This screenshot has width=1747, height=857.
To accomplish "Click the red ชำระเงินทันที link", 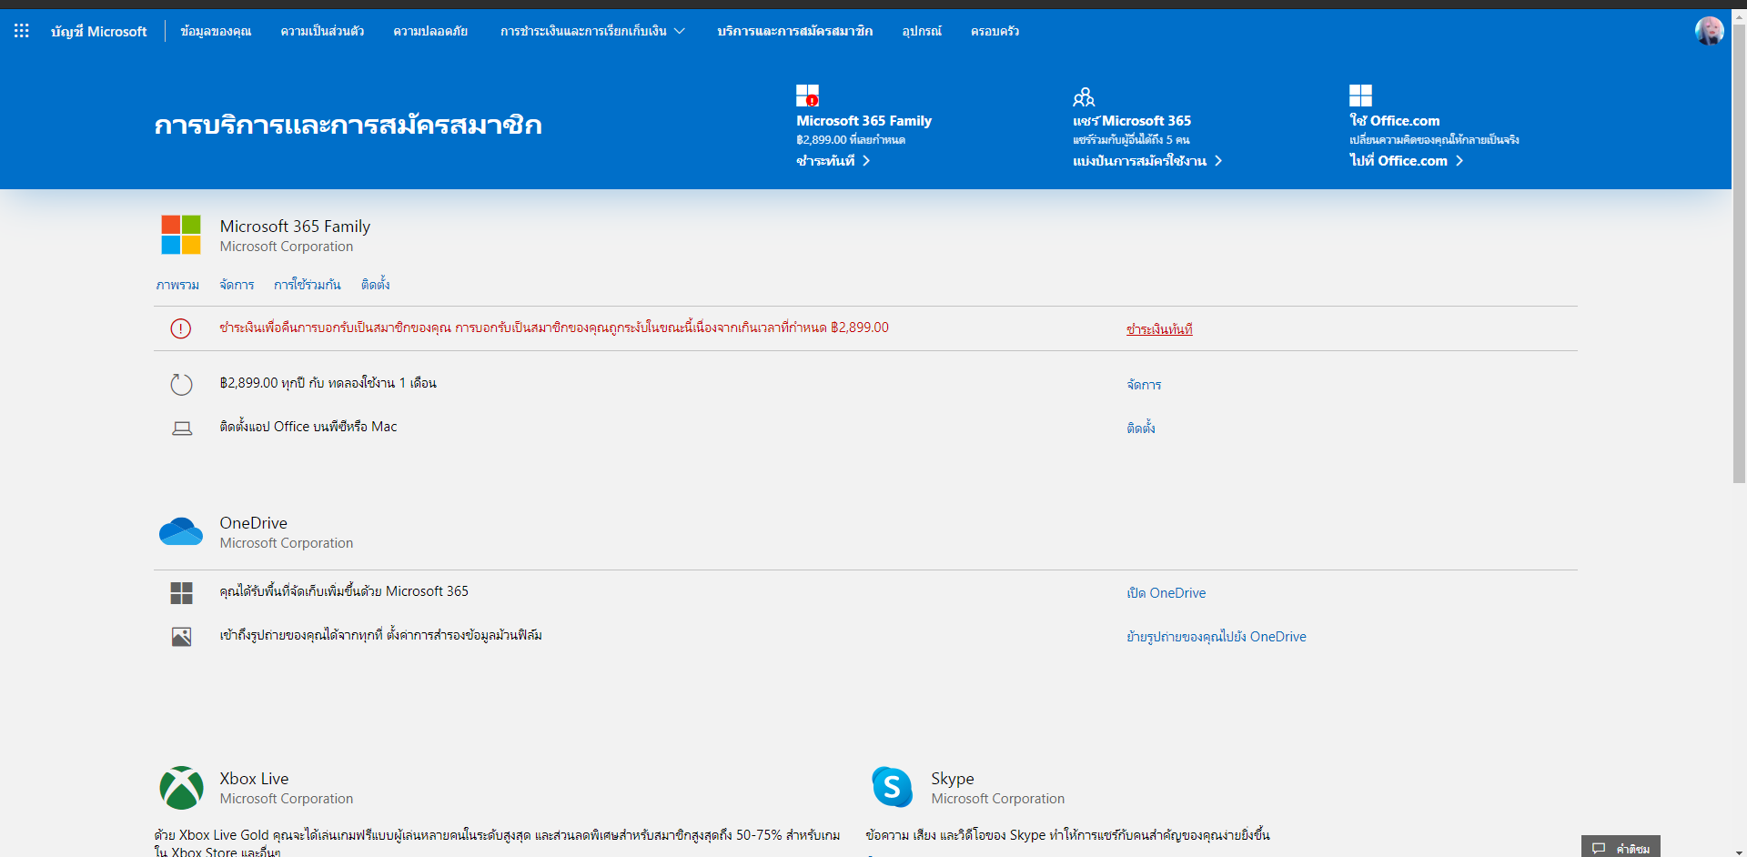I will tap(1159, 329).
